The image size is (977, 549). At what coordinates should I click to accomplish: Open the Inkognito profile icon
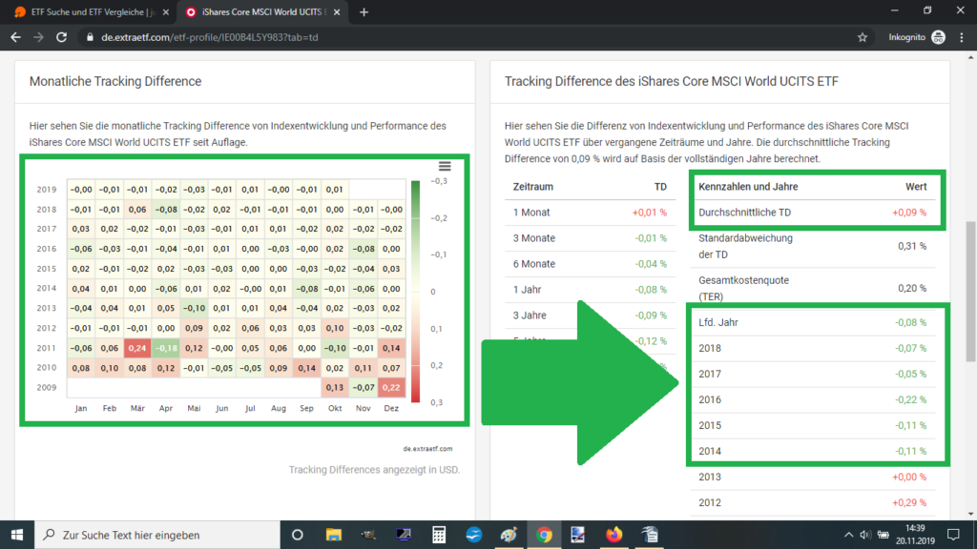(938, 37)
